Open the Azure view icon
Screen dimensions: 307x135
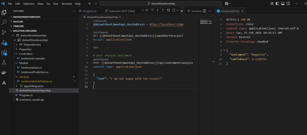(x=4, y=83)
